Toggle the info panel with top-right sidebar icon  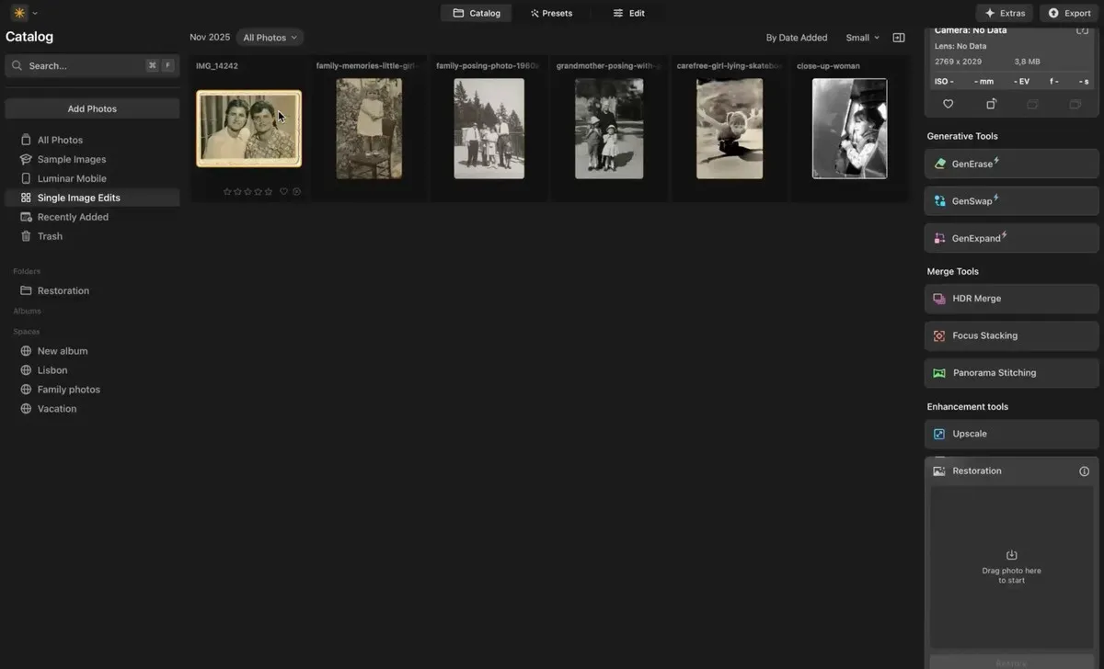point(899,37)
